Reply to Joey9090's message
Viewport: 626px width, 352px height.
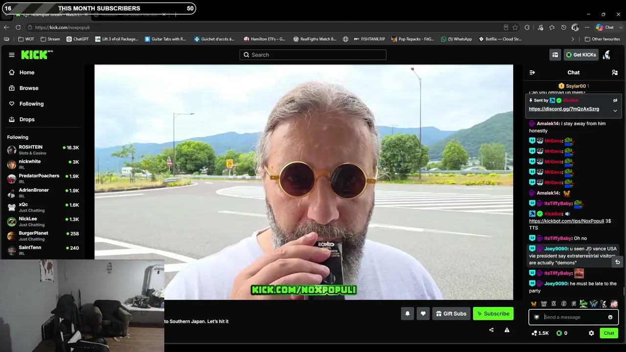click(x=617, y=262)
